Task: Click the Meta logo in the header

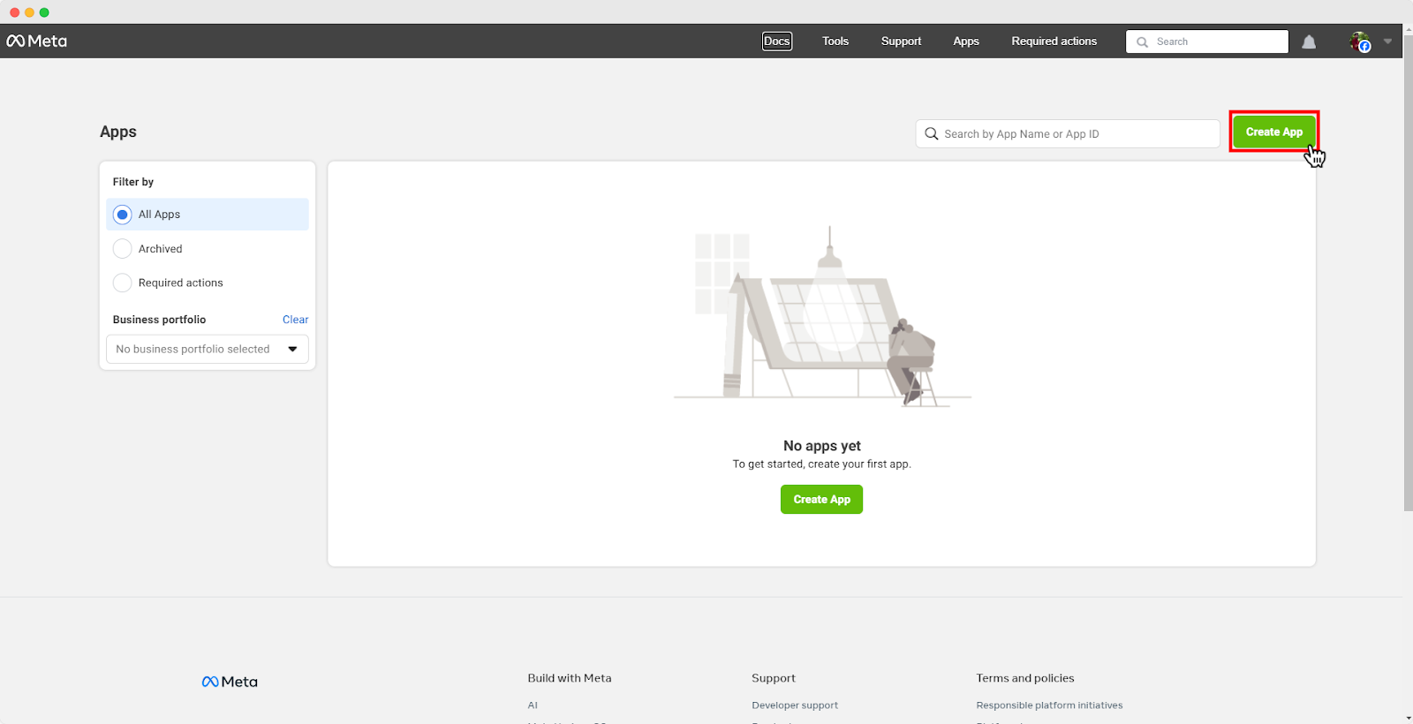Action: [x=37, y=41]
